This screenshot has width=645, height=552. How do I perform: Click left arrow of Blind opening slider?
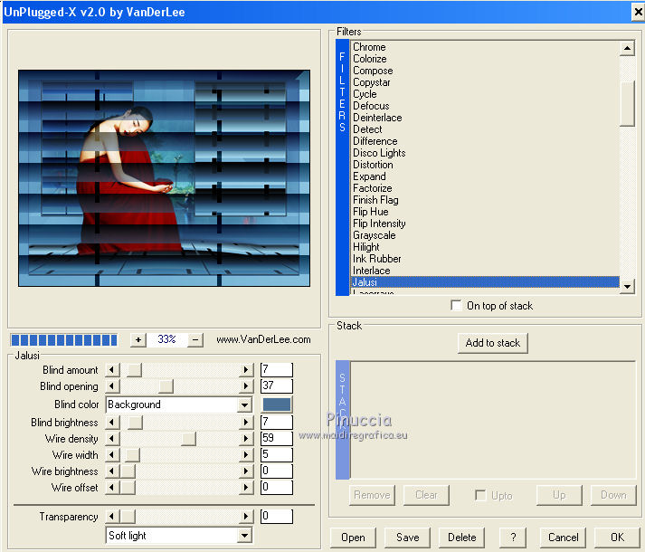point(112,386)
